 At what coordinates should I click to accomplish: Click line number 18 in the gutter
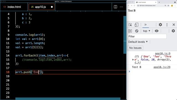tap(8, 72)
